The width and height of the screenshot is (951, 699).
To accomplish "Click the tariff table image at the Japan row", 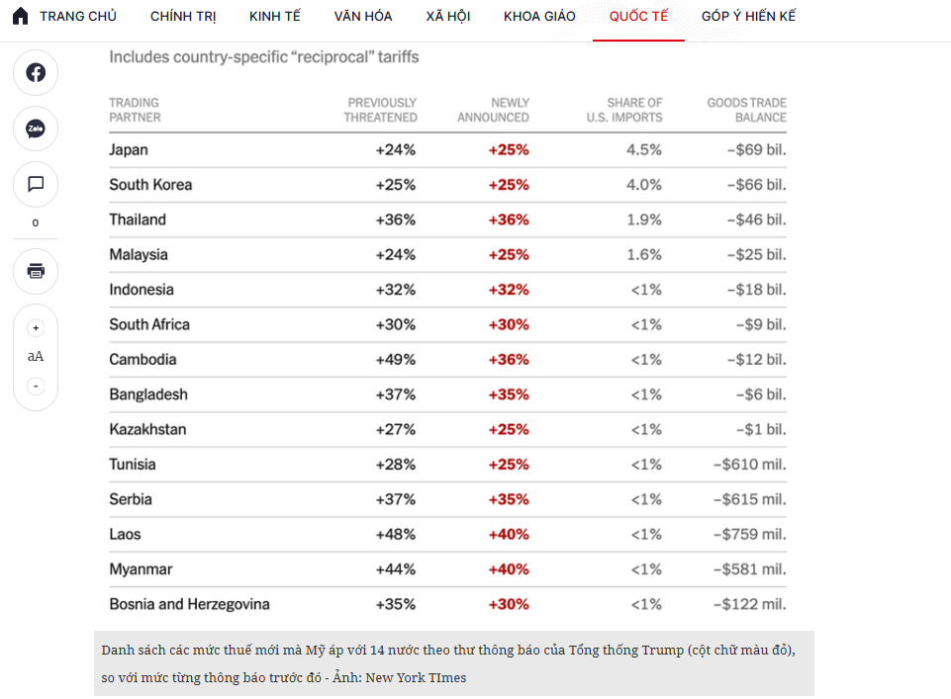I will coord(447,150).
